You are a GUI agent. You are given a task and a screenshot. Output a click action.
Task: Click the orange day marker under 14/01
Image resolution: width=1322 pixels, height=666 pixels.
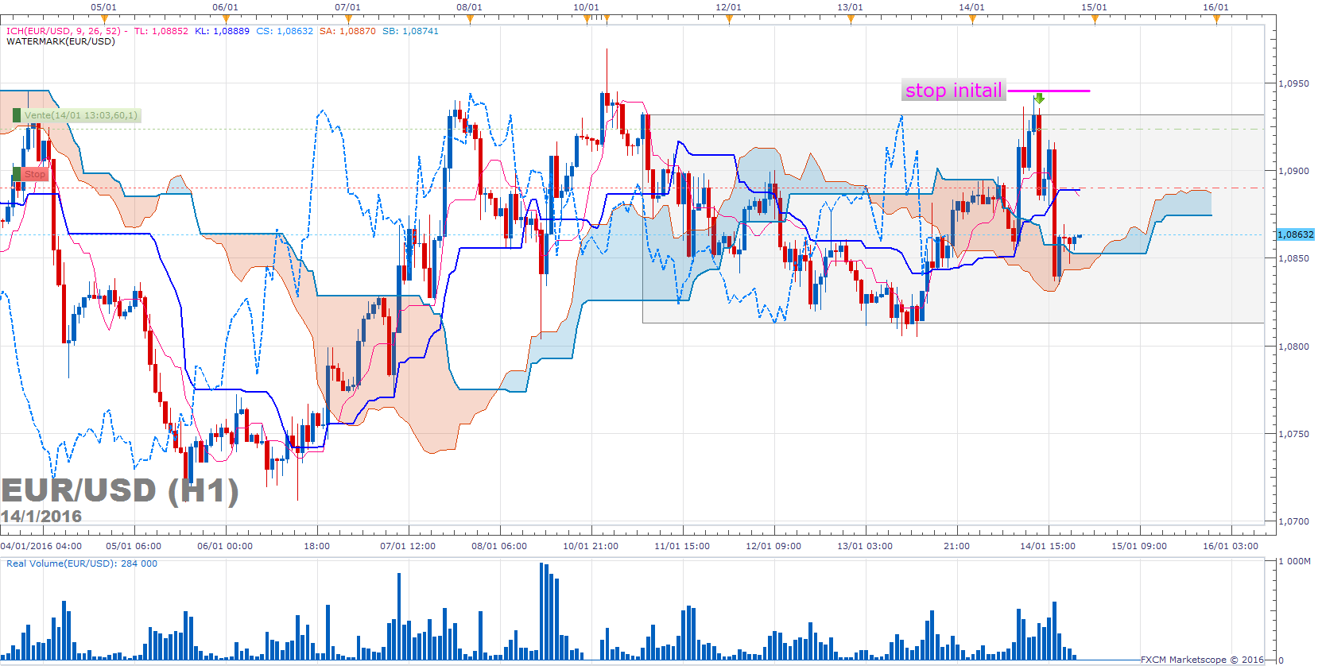[971, 20]
